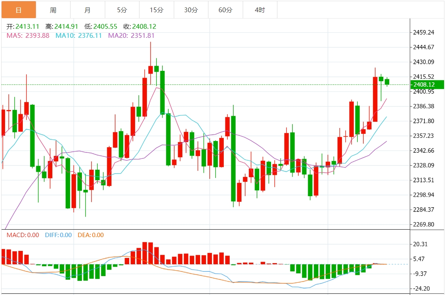The height and width of the screenshot is (295, 448).
Task: Switch to the 5分 interval tab
Action: [122, 10]
